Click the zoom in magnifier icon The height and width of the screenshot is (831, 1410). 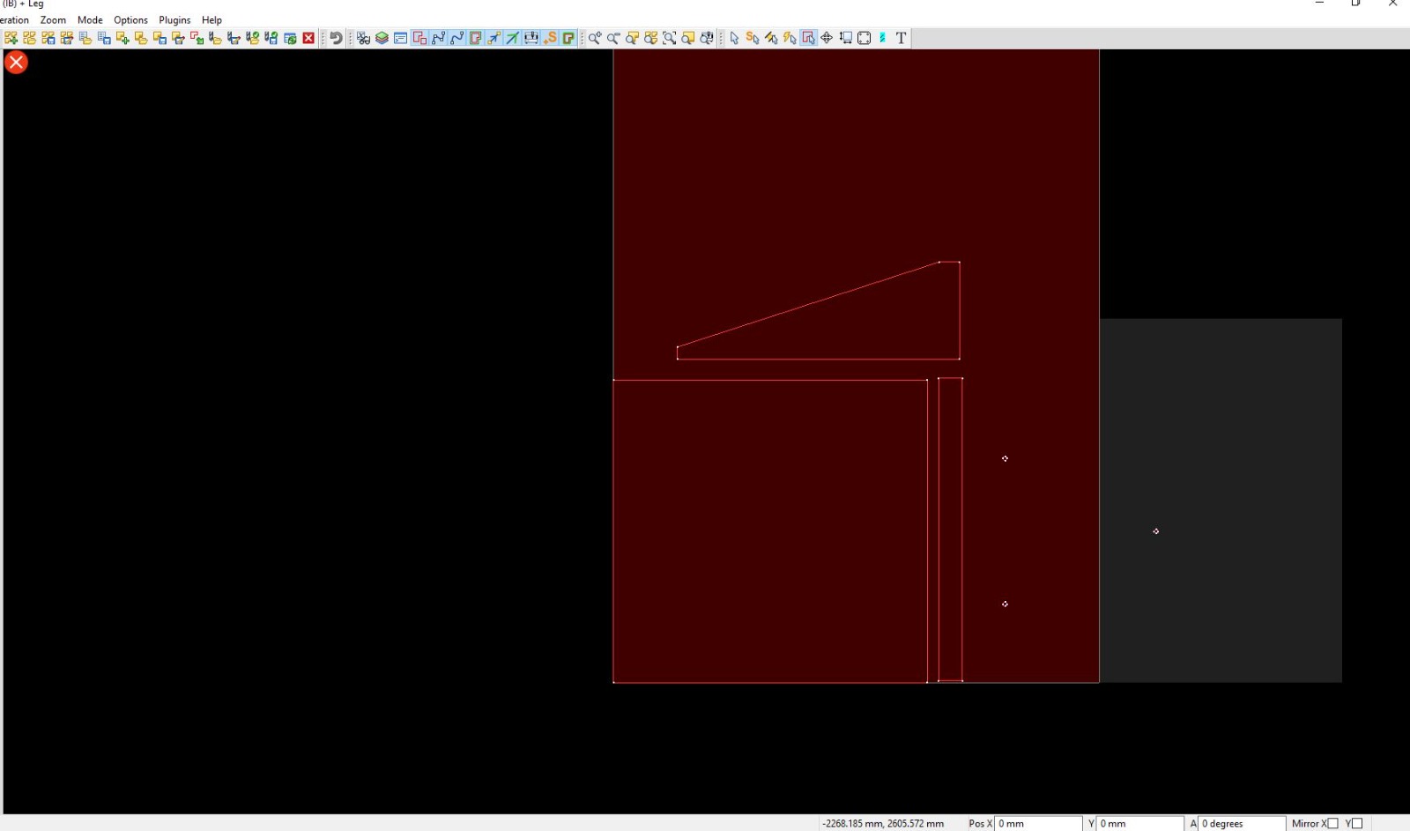click(x=595, y=38)
